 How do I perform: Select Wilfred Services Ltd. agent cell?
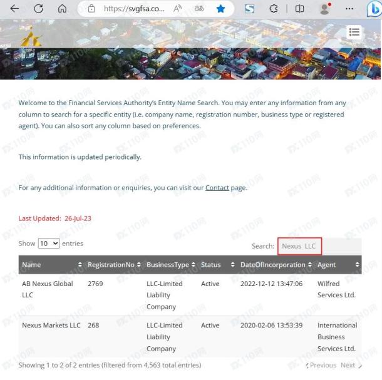click(x=336, y=289)
